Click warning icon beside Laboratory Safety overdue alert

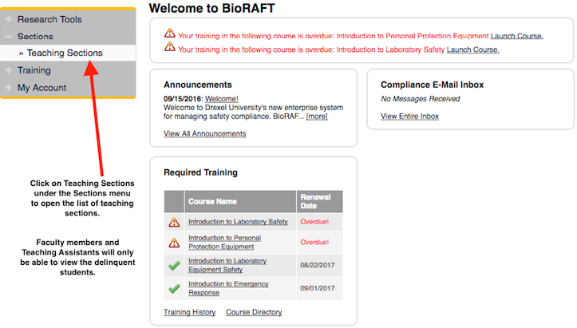coord(169,47)
